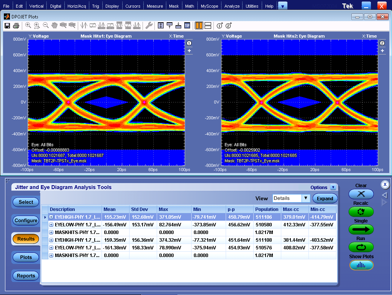Viewport: 392px width, 295px height.
Task: Open plot settings with the wrench icon
Action: coord(149,26)
